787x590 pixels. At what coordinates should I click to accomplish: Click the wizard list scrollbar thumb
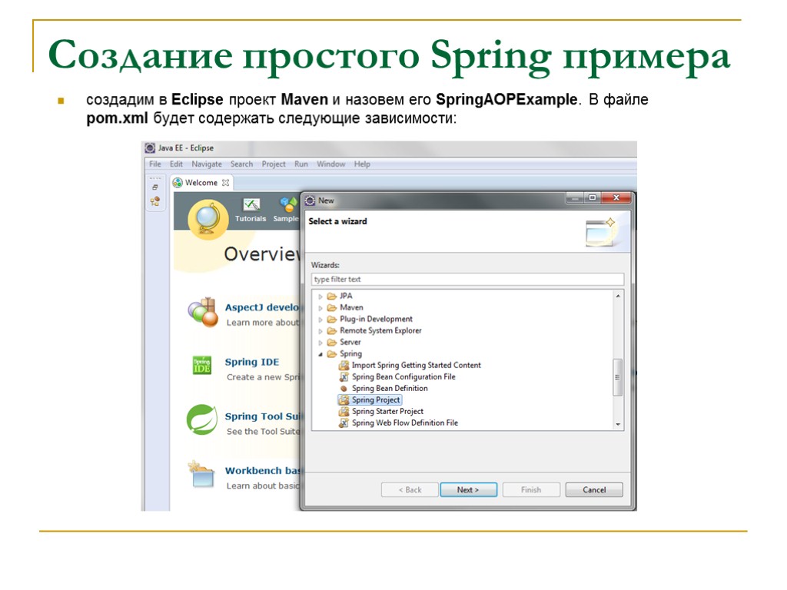coord(618,377)
